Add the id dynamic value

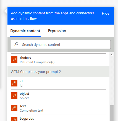point(58,83)
